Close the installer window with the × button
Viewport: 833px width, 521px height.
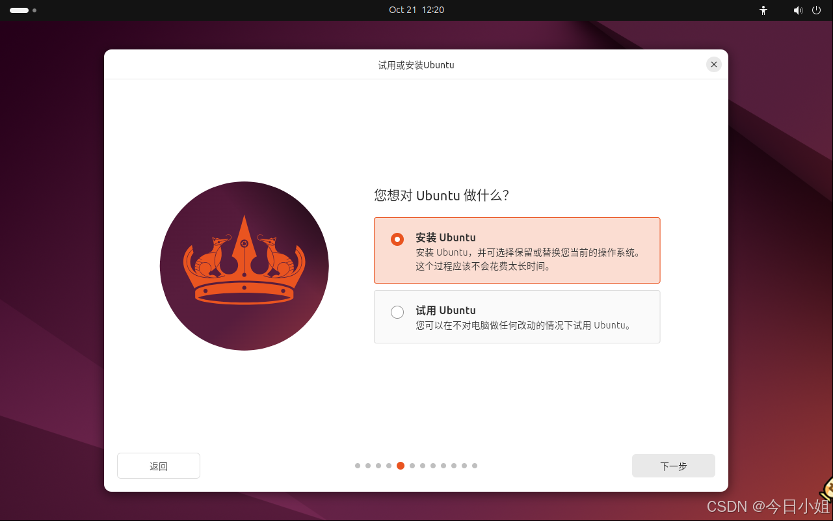(713, 64)
